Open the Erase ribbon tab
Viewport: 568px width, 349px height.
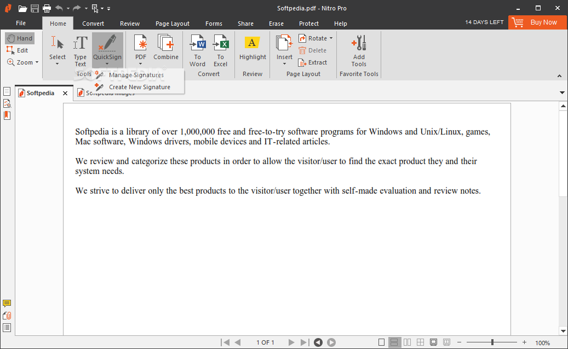click(276, 24)
